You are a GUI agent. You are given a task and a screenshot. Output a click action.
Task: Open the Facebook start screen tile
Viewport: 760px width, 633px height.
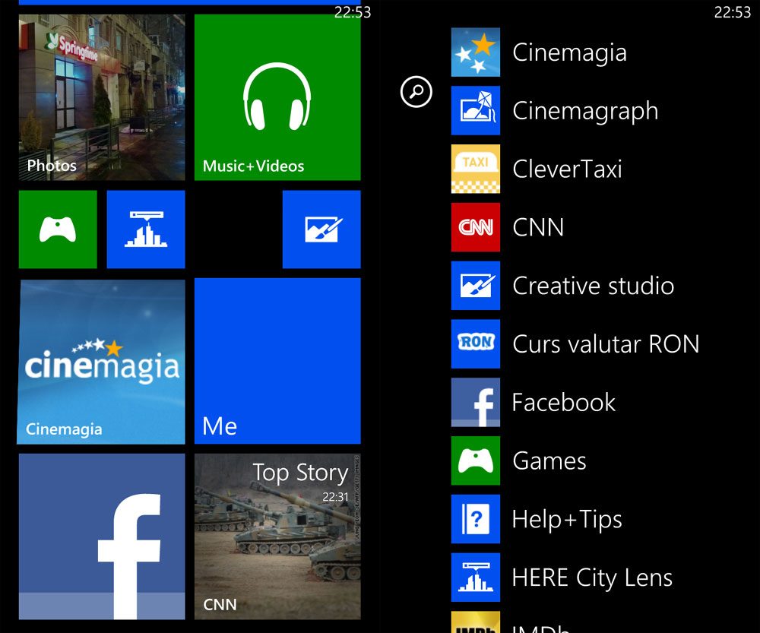tap(102, 536)
